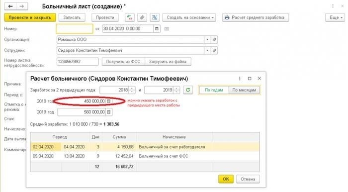Adjust second year 2019 spinner

click(176, 90)
